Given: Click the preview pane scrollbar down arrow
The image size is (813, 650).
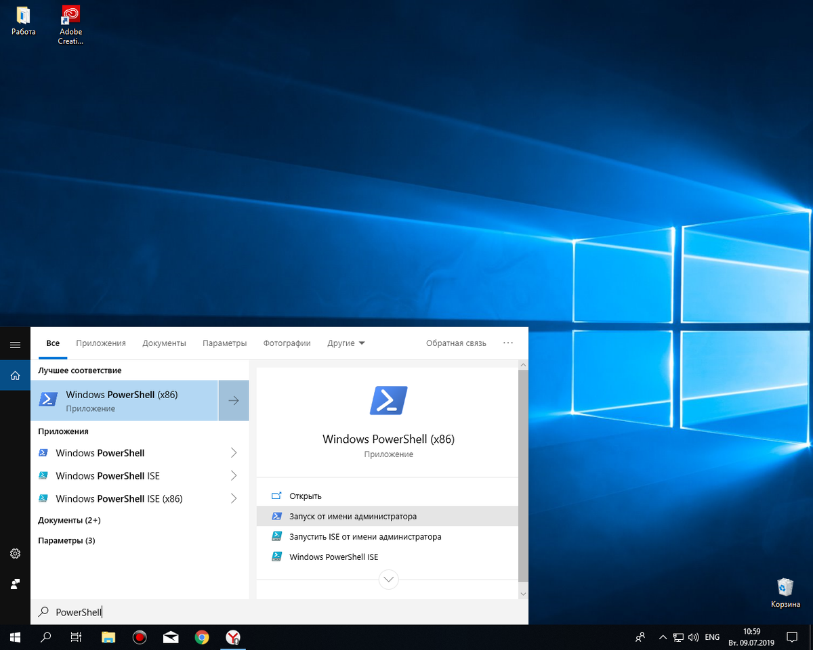Looking at the screenshot, I should 523,593.
